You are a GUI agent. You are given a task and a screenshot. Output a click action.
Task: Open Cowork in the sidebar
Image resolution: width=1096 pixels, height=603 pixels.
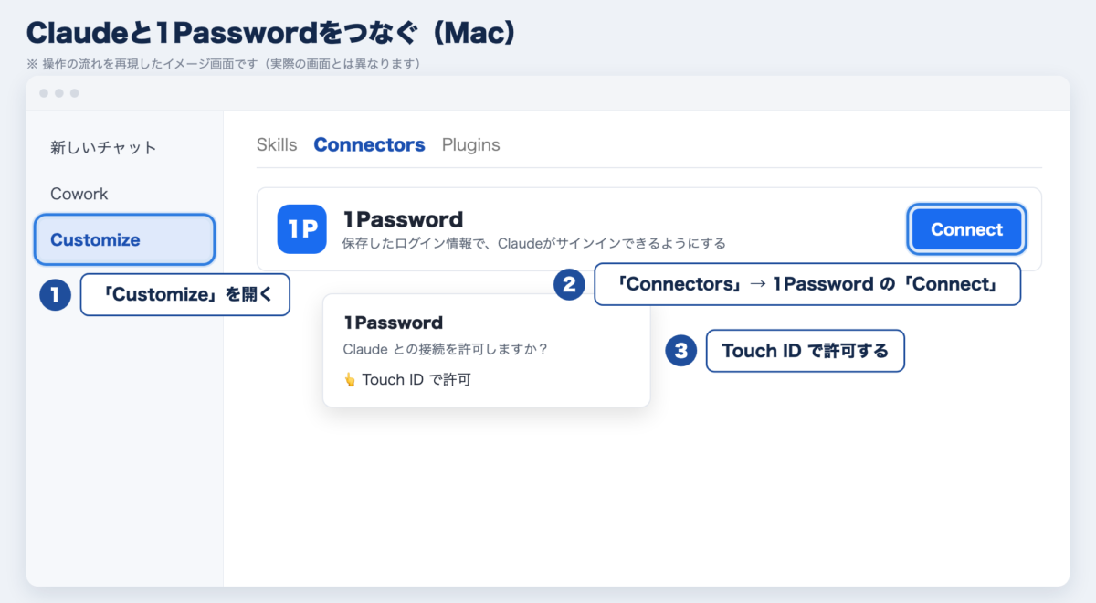pyautogui.click(x=79, y=194)
